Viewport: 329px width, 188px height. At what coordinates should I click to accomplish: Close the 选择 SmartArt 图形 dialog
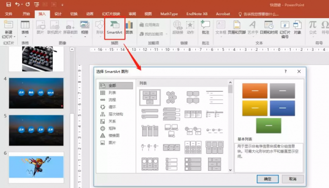coord(299,72)
